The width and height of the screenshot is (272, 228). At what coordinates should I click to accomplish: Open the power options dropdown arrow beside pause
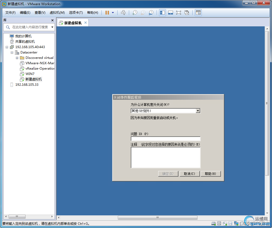click(x=113, y=12)
